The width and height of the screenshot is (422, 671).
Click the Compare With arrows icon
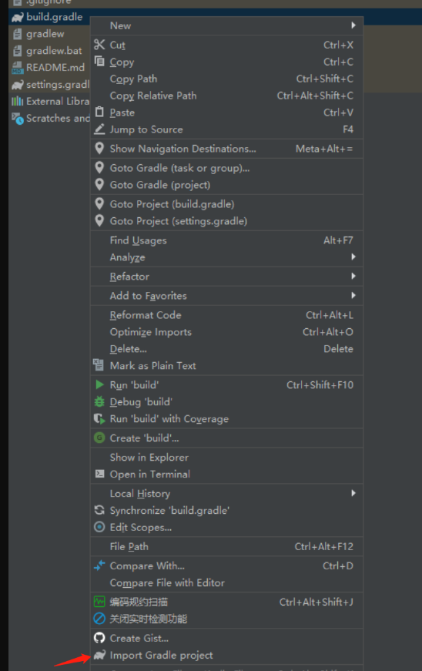point(99,565)
